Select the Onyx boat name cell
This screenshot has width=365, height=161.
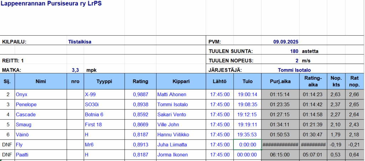22,94
